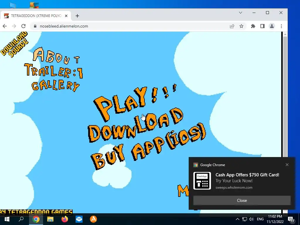Click the scrollbar up arrow
Image resolution: width=300 pixels, height=225 pixels.
(x=285, y=34)
